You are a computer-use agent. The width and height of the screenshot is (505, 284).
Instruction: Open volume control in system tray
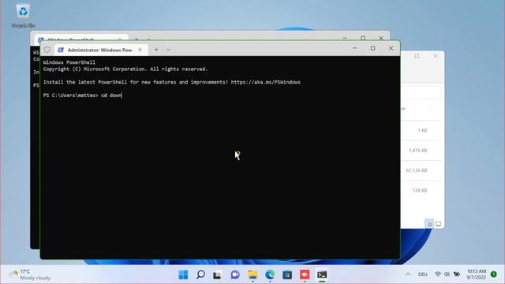[447, 274]
